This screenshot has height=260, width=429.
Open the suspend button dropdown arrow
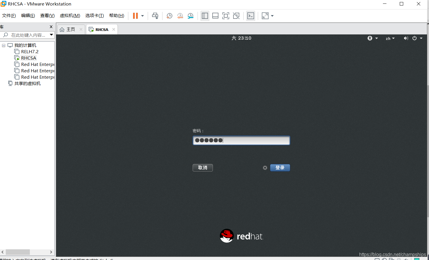[142, 16]
